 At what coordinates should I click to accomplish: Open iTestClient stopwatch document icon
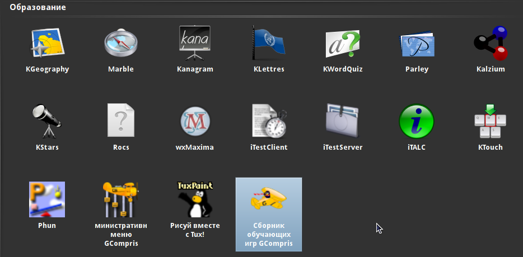click(x=269, y=121)
